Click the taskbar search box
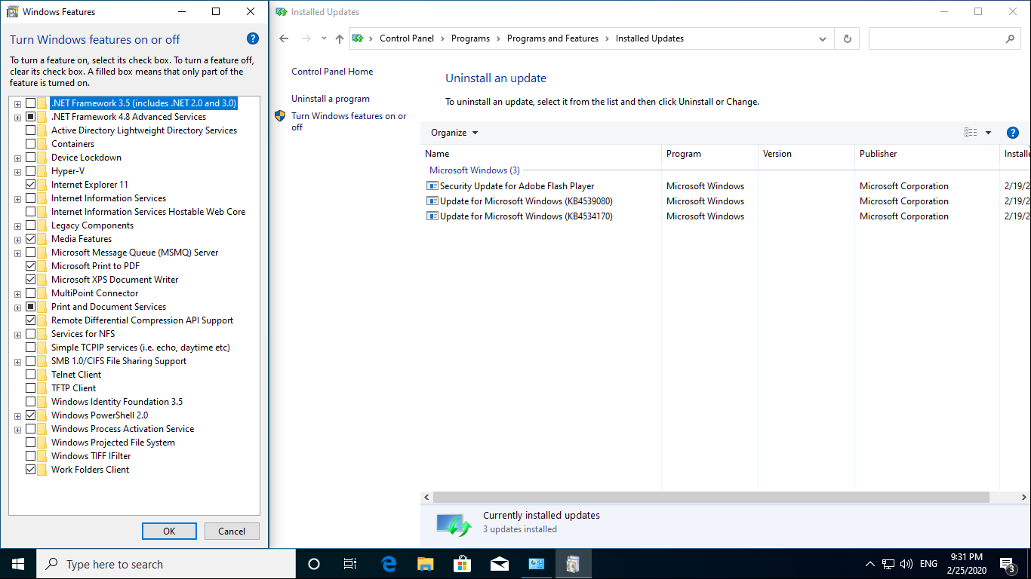 click(166, 564)
